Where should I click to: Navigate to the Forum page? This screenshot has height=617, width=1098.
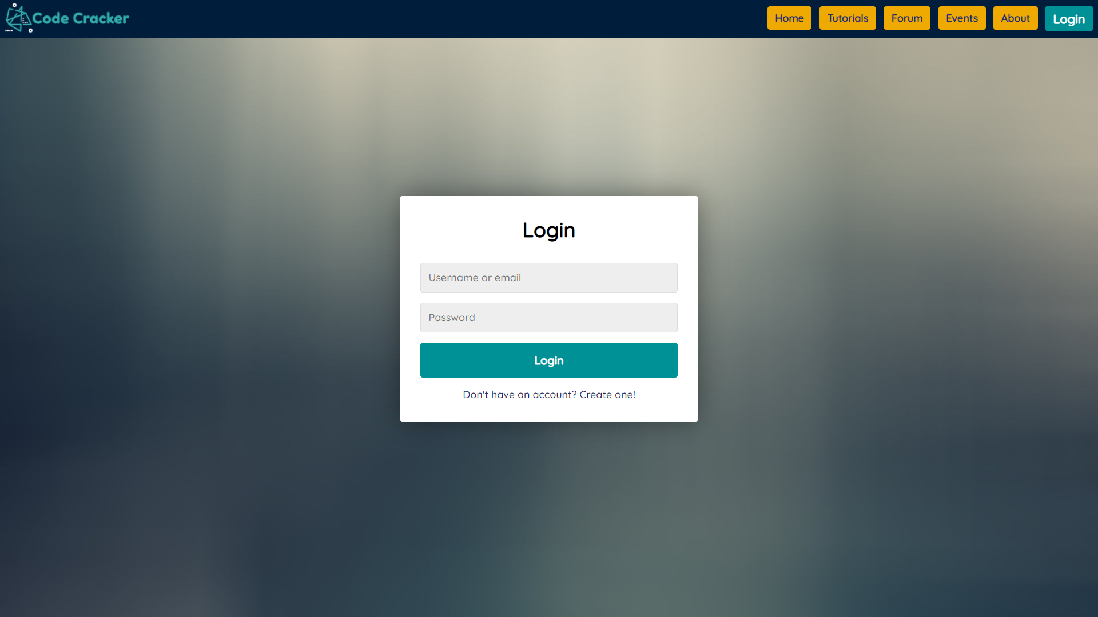pyautogui.click(x=906, y=18)
